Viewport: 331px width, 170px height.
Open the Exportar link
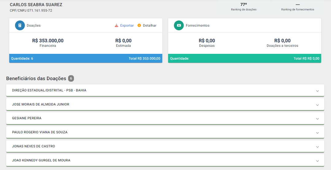pyautogui.click(x=127, y=25)
